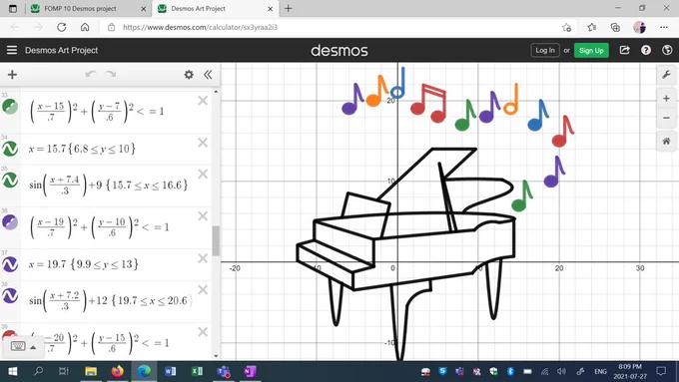This screenshot has height=382, width=679.
Task: Add page to favorites star
Action: click(566, 27)
